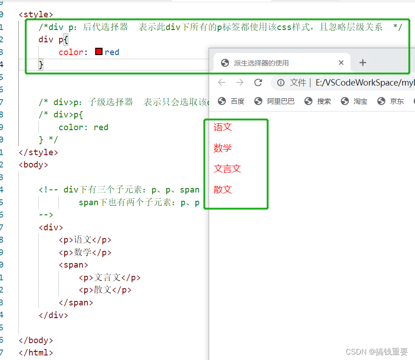Click the red color swatch before 'red'
Image resolution: width=415 pixels, height=360 pixels.
click(99, 51)
